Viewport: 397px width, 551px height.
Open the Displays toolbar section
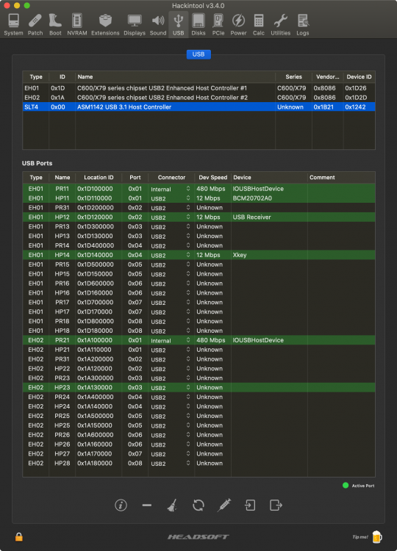pyautogui.click(x=135, y=24)
